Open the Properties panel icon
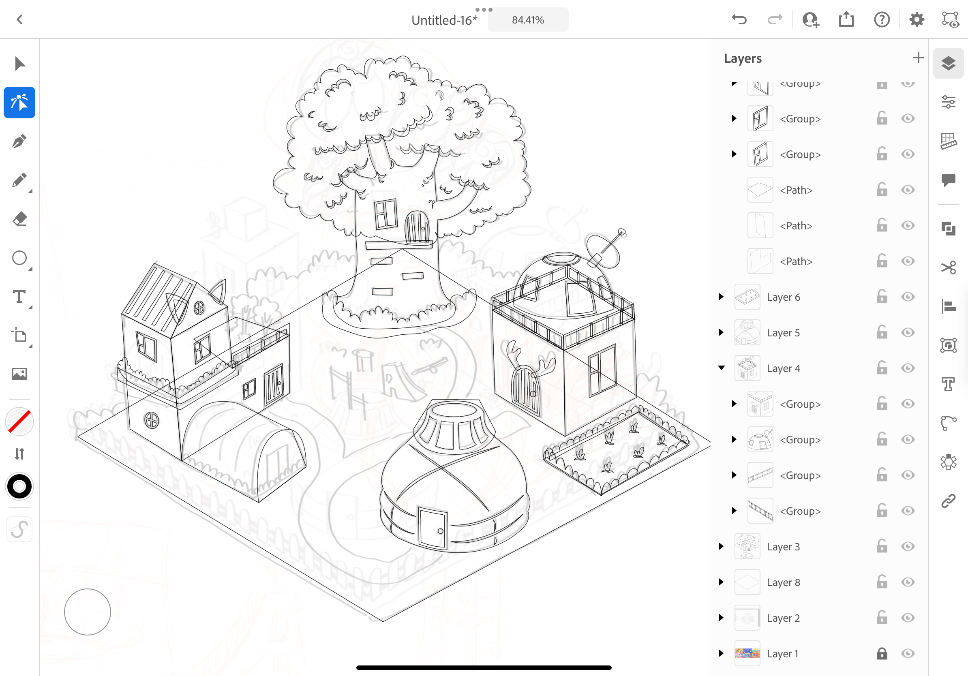This screenshot has height=676, width=968. 948,102
